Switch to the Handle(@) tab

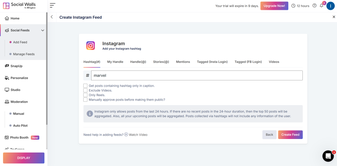point(138,62)
